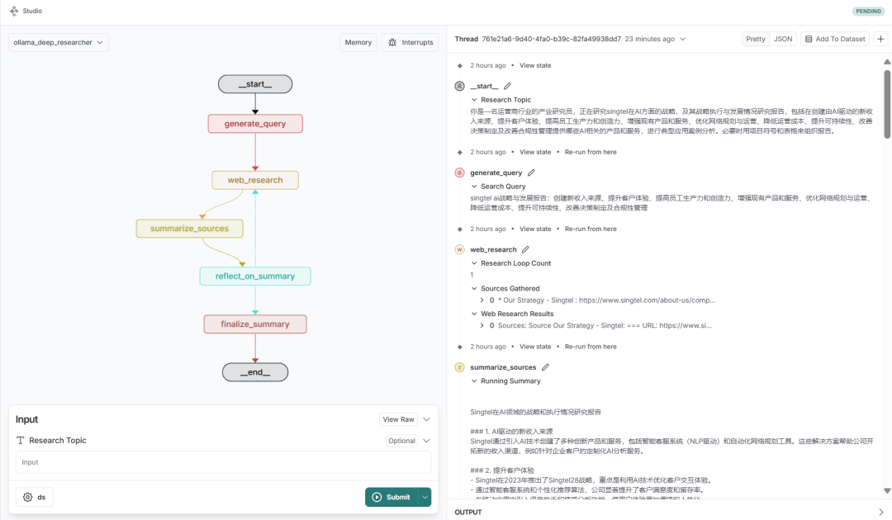Collapse the Research Loop Count section
Screen dimensions: 892x520
coord(474,263)
